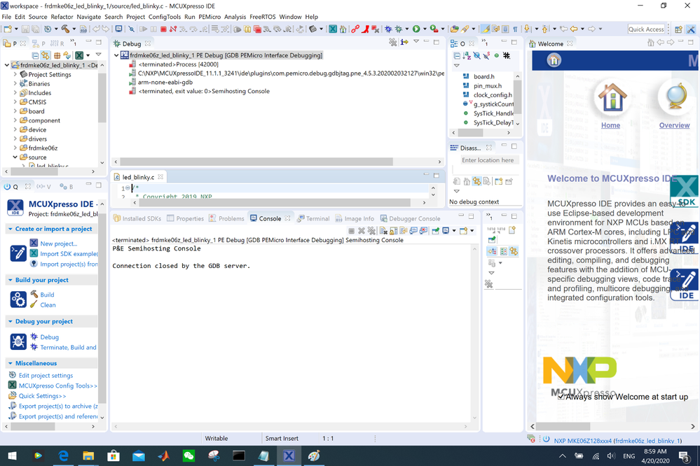
Task: Click the build hammer icon in main toolbar
Action: tap(65, 29)
